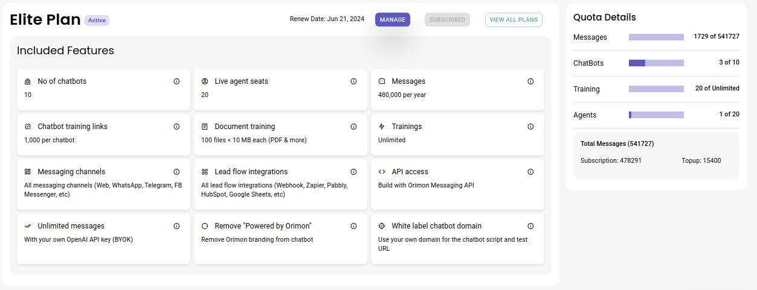Open info for Remove Powered by Orimon
757x290 pixels.
tap(353, 226)
